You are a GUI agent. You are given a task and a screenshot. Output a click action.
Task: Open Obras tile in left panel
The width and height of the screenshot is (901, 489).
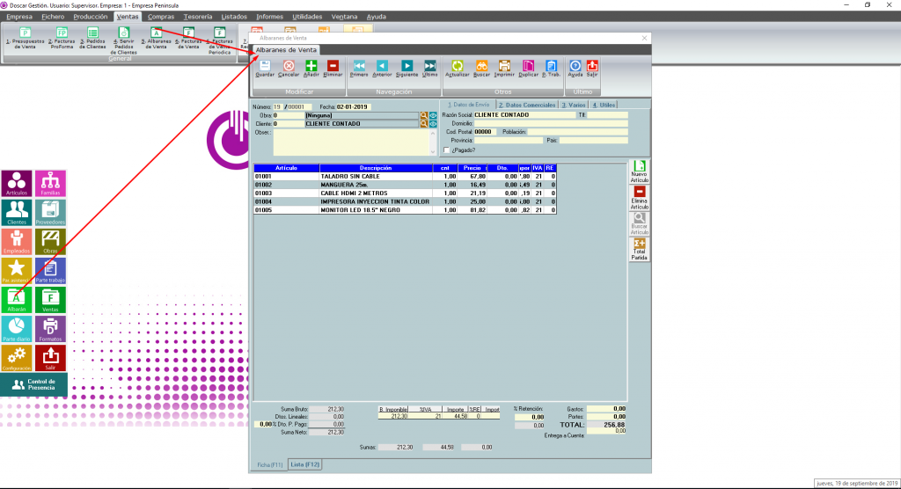(50, 242)
